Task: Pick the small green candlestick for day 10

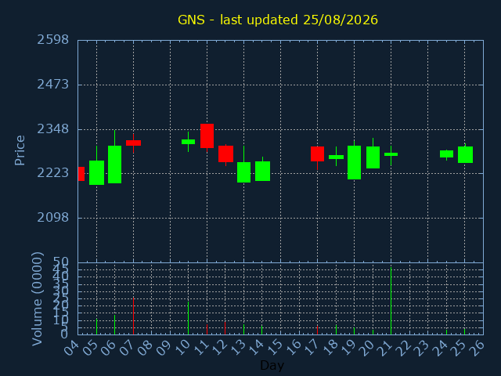Action: tap(188, 142)
